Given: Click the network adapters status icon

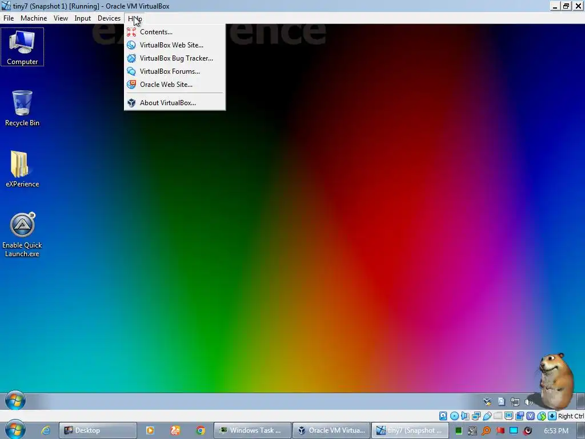Looking at the screenshot, I should click(x=476, y=416).
